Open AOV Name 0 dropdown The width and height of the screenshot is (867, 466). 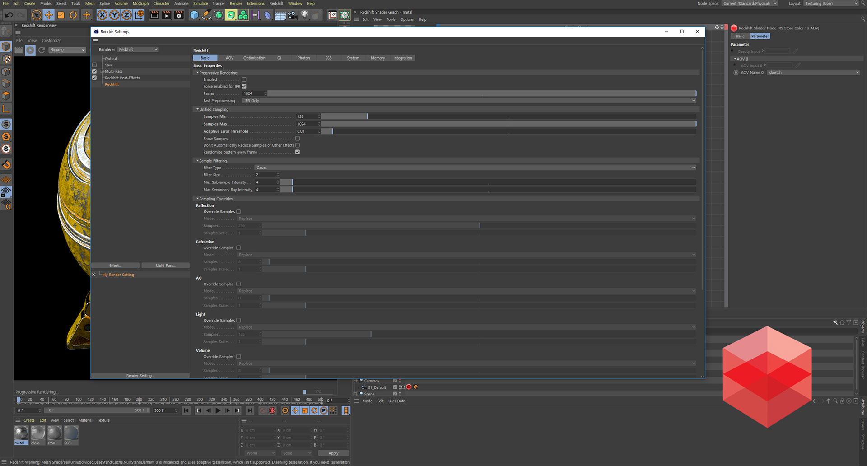click(813, 73)
